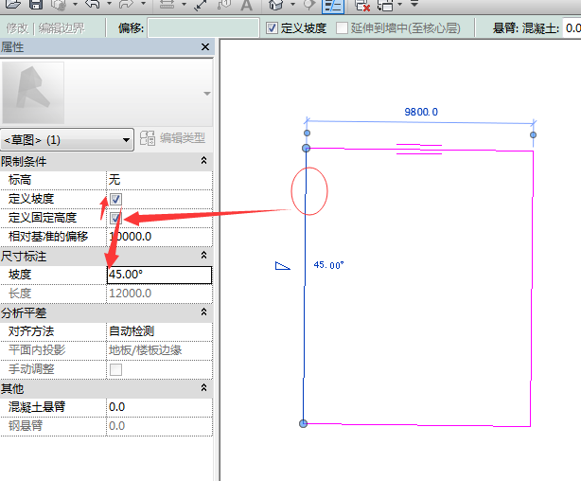Click the Close Hidden Windows icon
This screenshot has height=481, width=581.
(x=362, y=6)
